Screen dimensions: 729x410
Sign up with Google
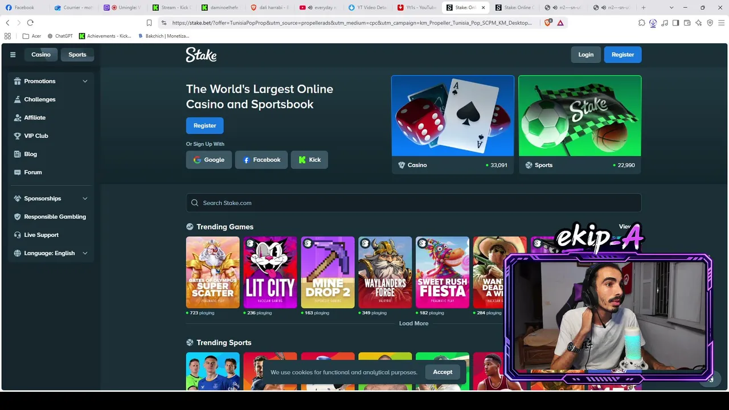tap(209, 160)
